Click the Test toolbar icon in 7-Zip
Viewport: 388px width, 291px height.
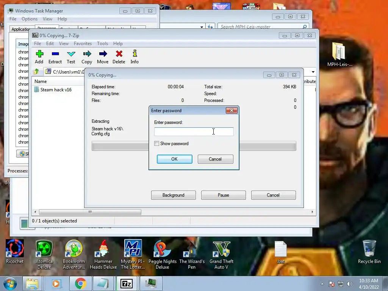pos(71,57)
